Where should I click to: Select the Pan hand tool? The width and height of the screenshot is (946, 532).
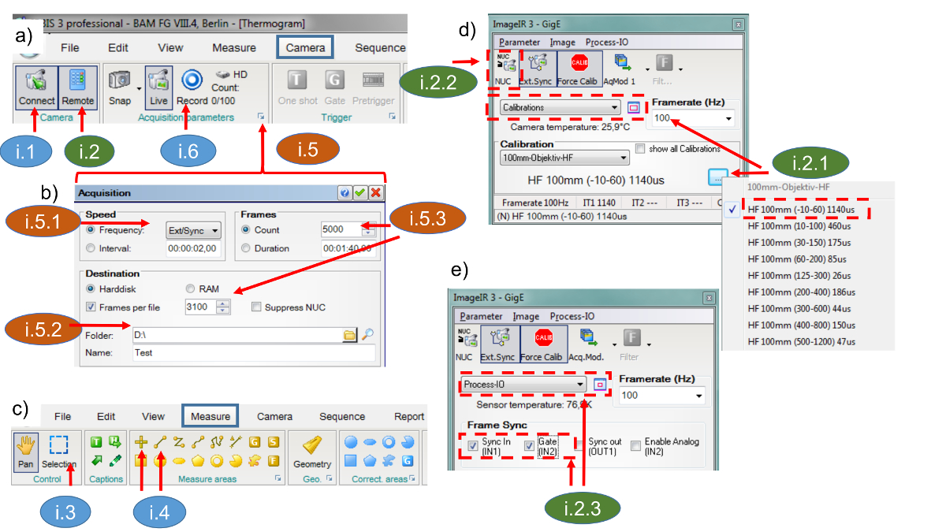point(26,447)
